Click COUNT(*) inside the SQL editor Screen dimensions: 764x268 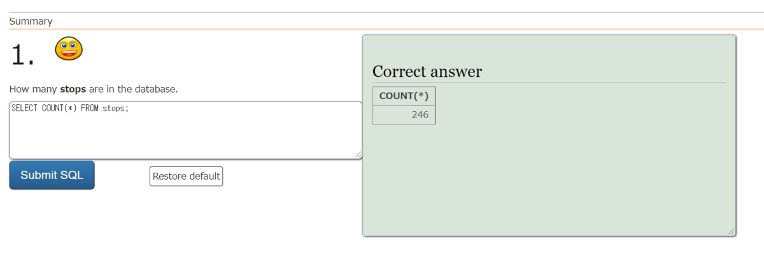click(x=59, y=108)
